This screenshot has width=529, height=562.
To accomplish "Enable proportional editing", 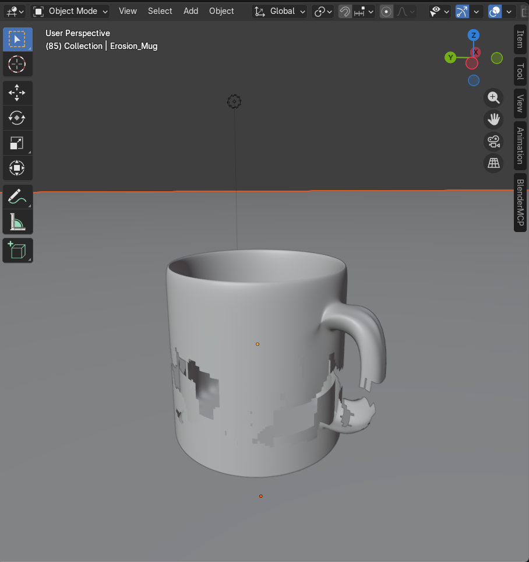I will [386, 11].
